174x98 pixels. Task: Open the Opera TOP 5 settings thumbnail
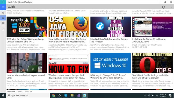click(153, 63)
